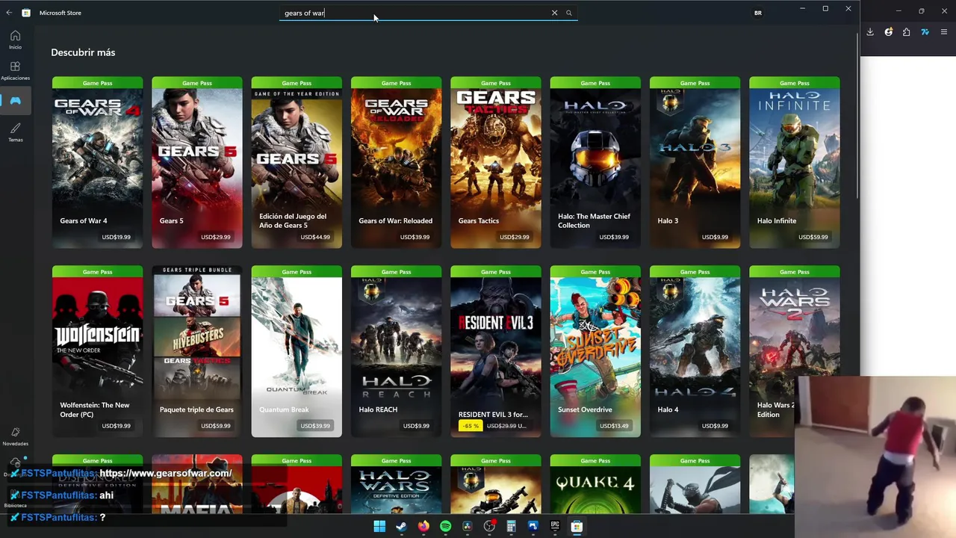Go back with the Store back arrow
This screenshot has height=538, width=956.
point(9,13)
